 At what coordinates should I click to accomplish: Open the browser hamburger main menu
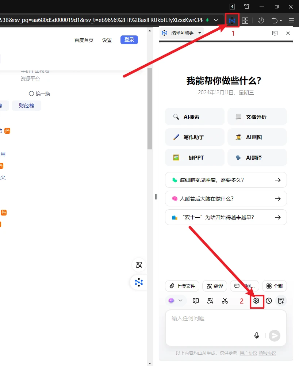coord(291,20)
